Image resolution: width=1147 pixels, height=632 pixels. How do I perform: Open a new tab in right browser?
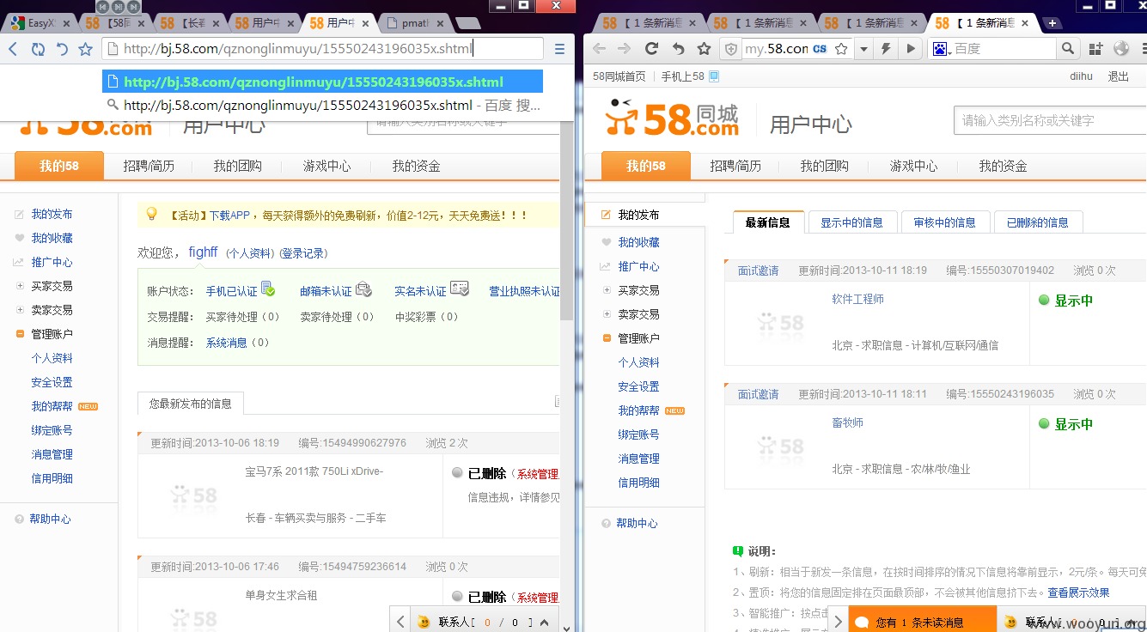coord(1054,23)
